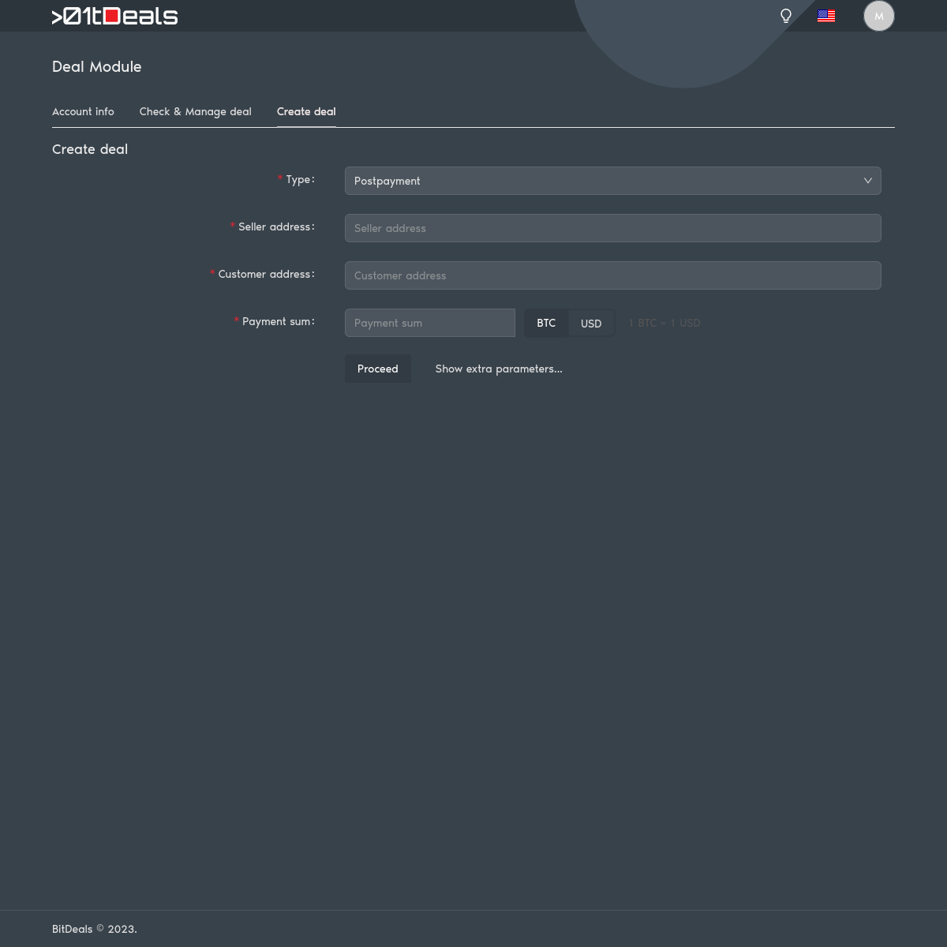Click the BTC to USD exchange rate text
947x947 pixels.
coord(664,323)
